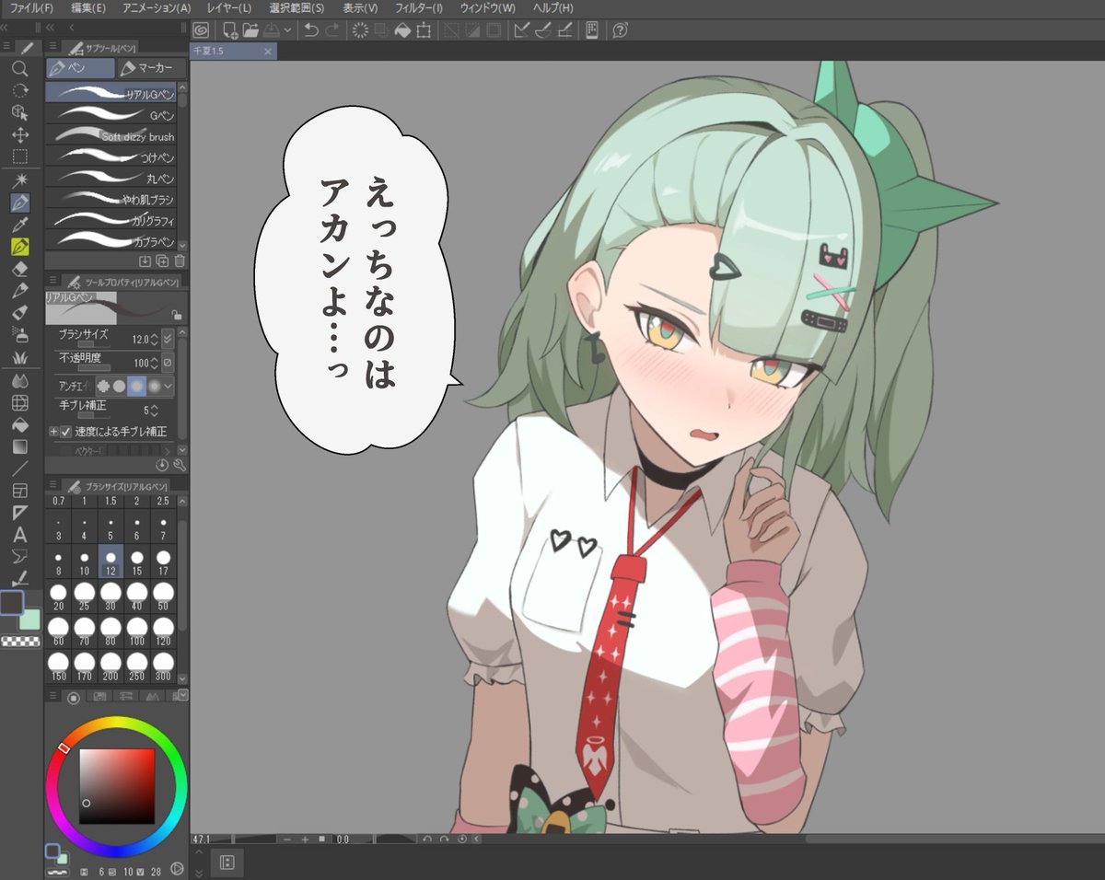The width and height of the screenshot is (1105, 880).
Task: Adjust the ブラシサイズ value stepper arrows
Action: (154, 340)
